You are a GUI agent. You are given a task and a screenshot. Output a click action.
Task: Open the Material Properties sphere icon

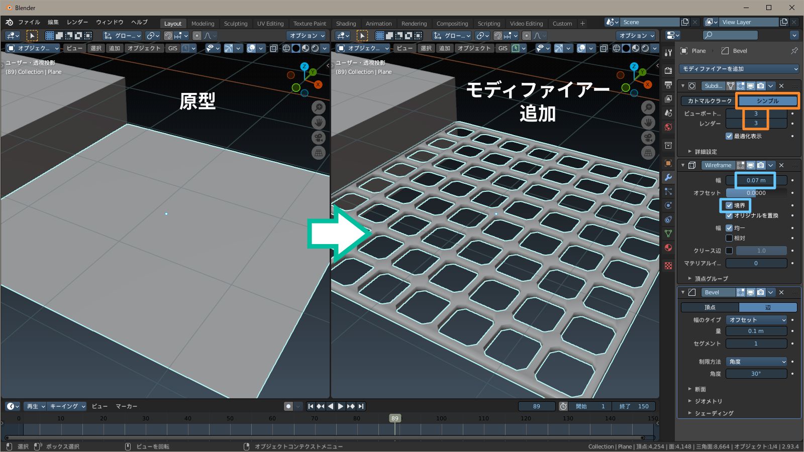coord(668,248)
